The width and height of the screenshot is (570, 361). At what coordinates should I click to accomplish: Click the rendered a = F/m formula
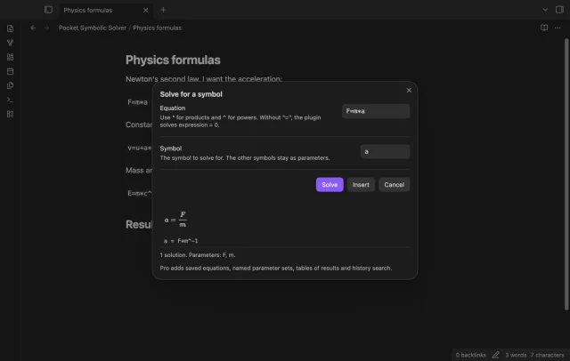pos(175,219)
